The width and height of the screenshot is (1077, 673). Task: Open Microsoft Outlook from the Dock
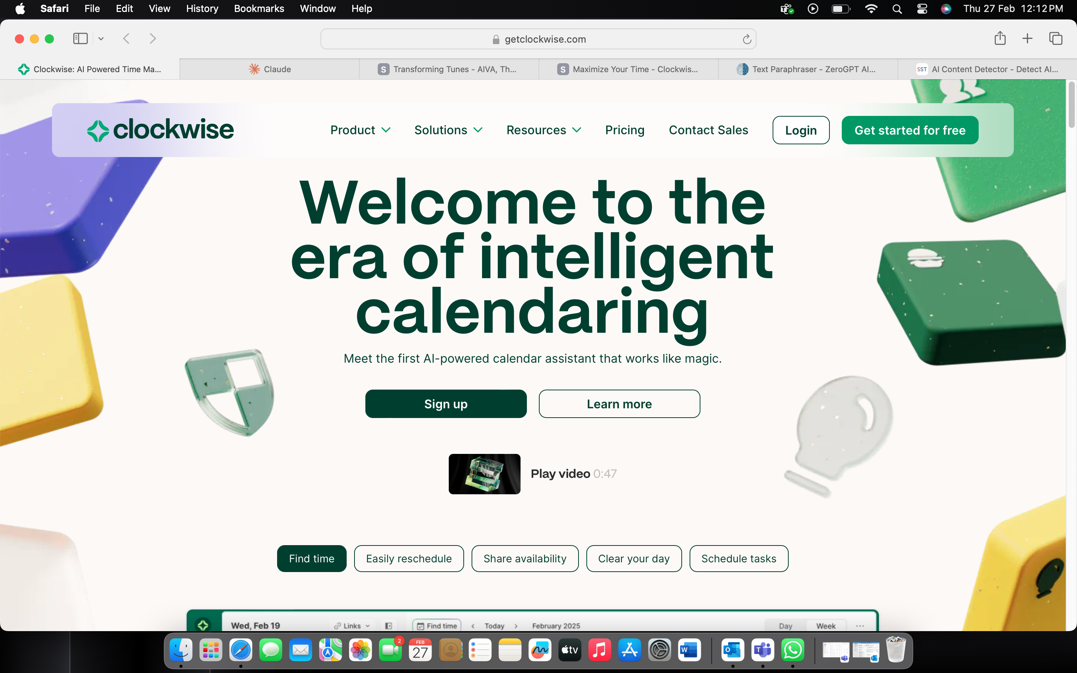click(733, 650)
